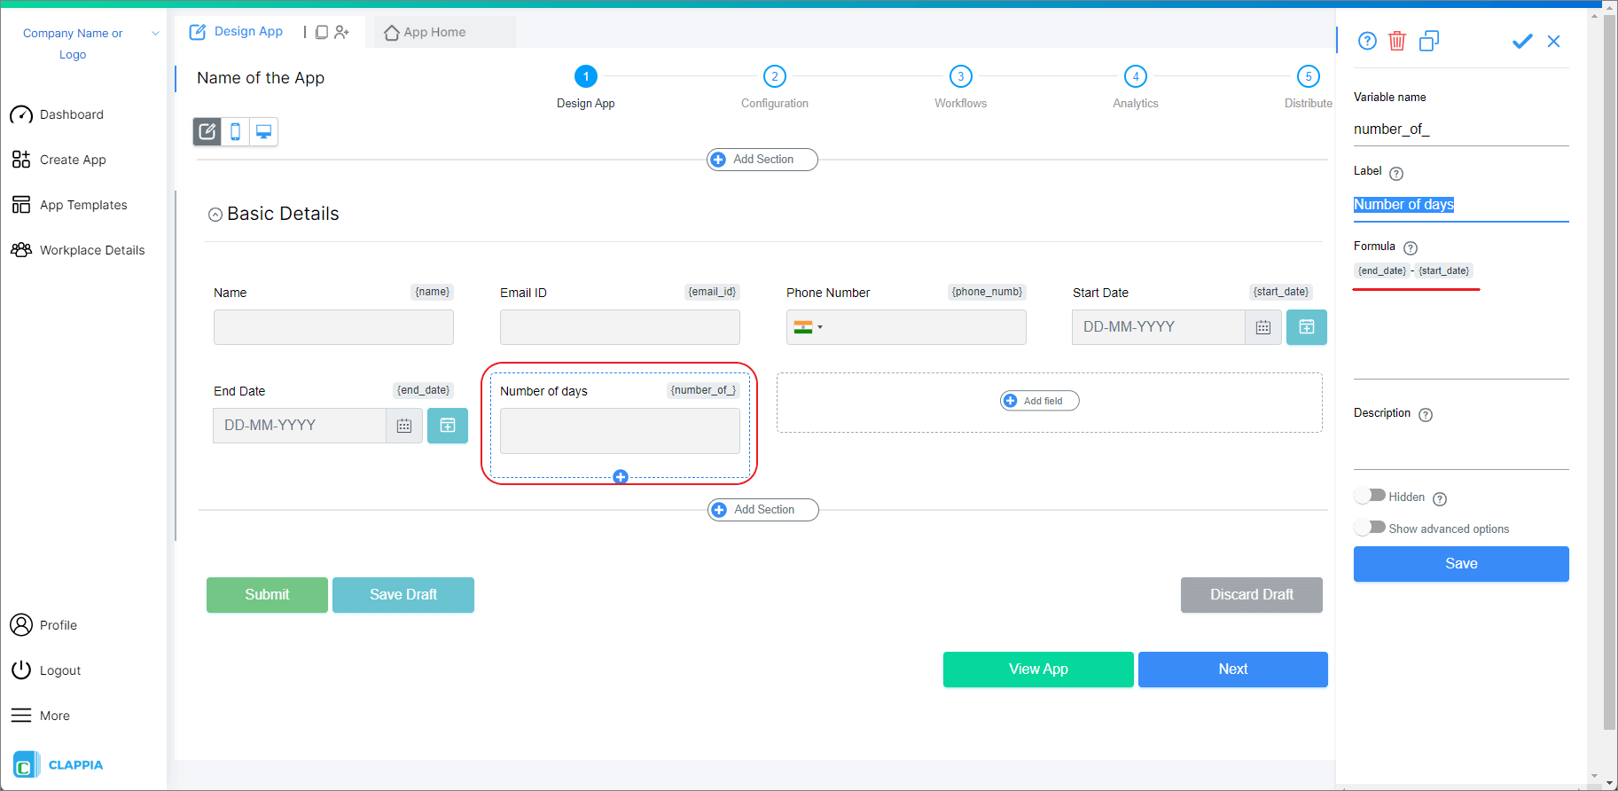Click the top Add Section button

pyautogui.click(x=762, y=160)
